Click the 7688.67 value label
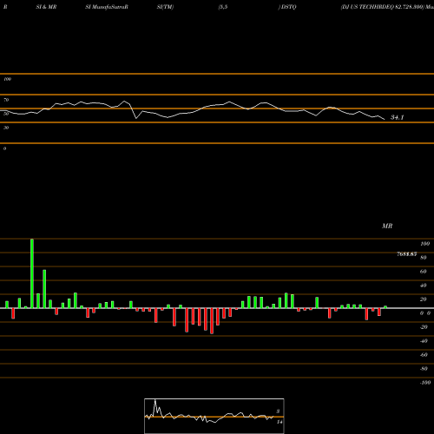Screen dimensions: 434x434 coord(407,254)
